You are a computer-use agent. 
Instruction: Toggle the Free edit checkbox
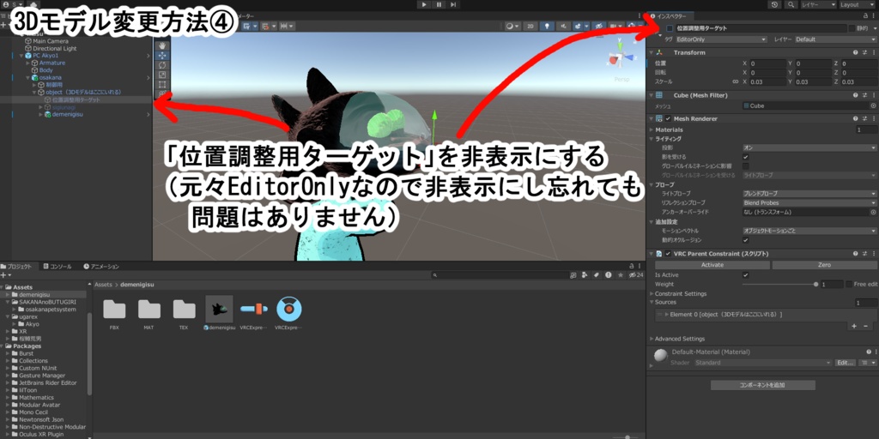pos(849,285)
